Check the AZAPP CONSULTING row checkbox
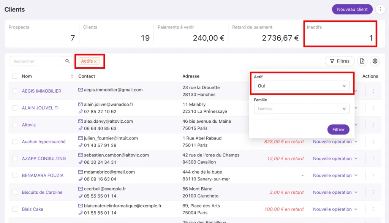 (15, 158)
